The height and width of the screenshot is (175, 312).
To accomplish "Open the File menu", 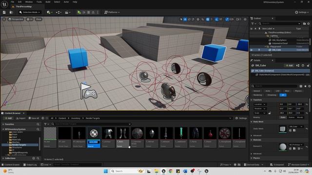I will (12, 2).
